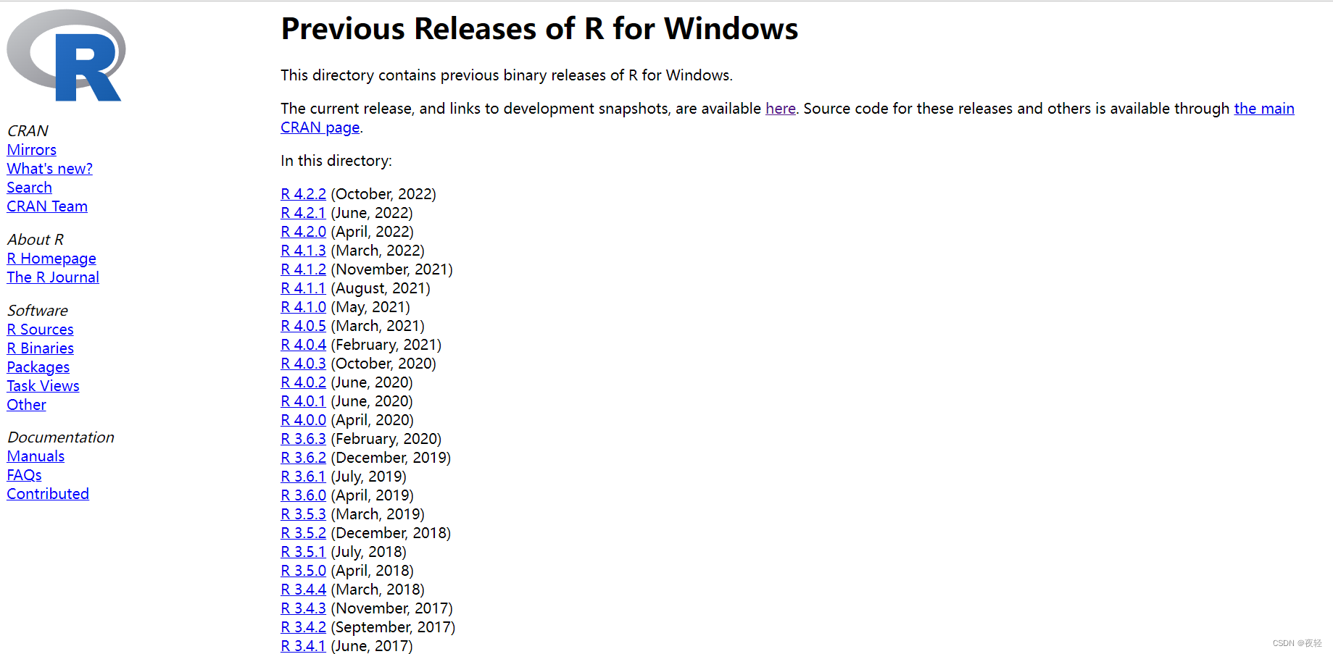This screenshot has width=1333, height=654.
Task: Open R 4.2.2 release link
Action: point(304,194)
